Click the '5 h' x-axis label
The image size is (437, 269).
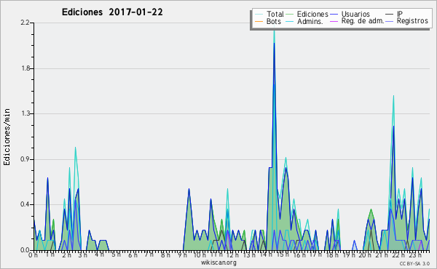116,254
